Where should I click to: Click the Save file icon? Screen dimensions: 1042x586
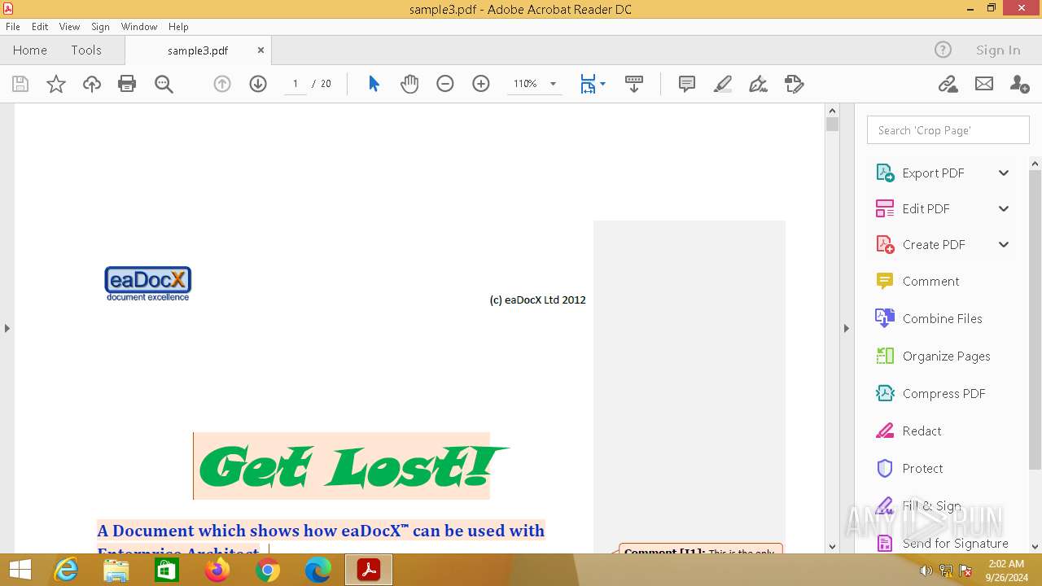[20, 84]
